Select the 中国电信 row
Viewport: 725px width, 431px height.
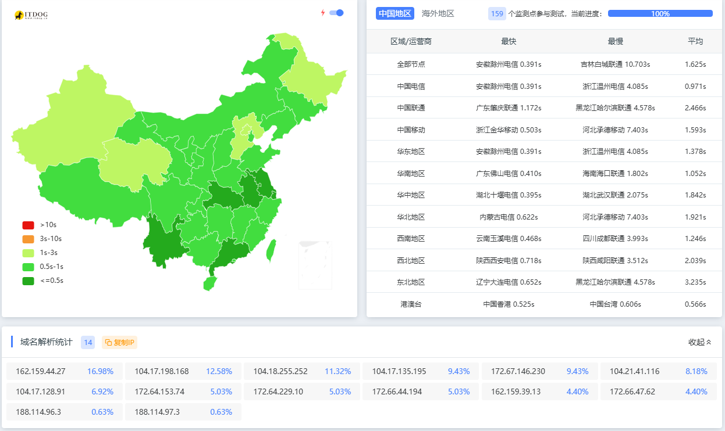pos(411,86)
